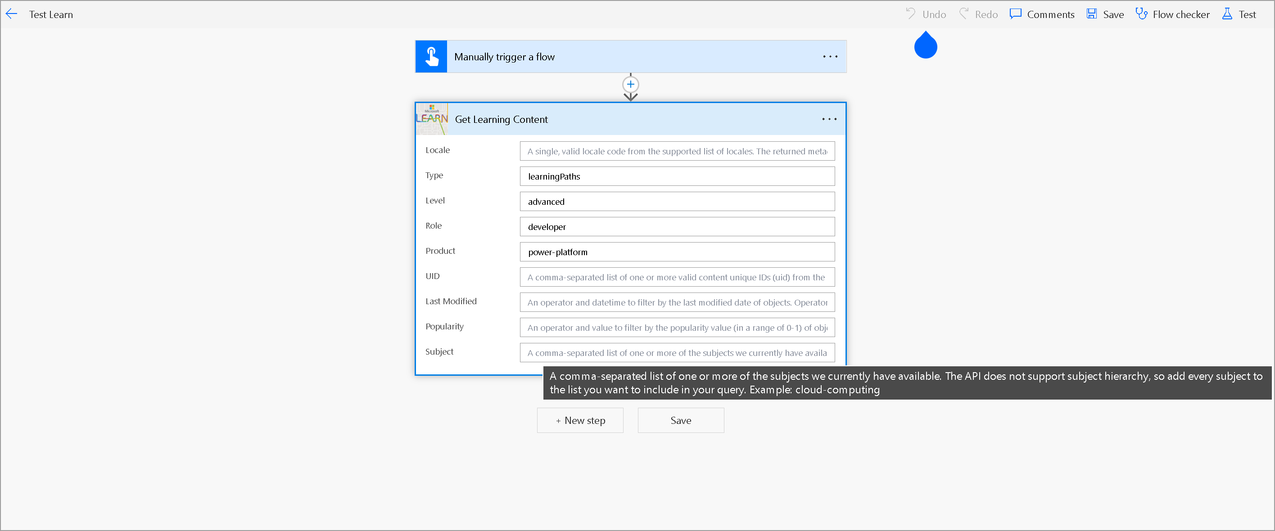Screen dimensions: 1275x531
Task: Click the manual trigger touch icon
Action: (x=431, y=56)
